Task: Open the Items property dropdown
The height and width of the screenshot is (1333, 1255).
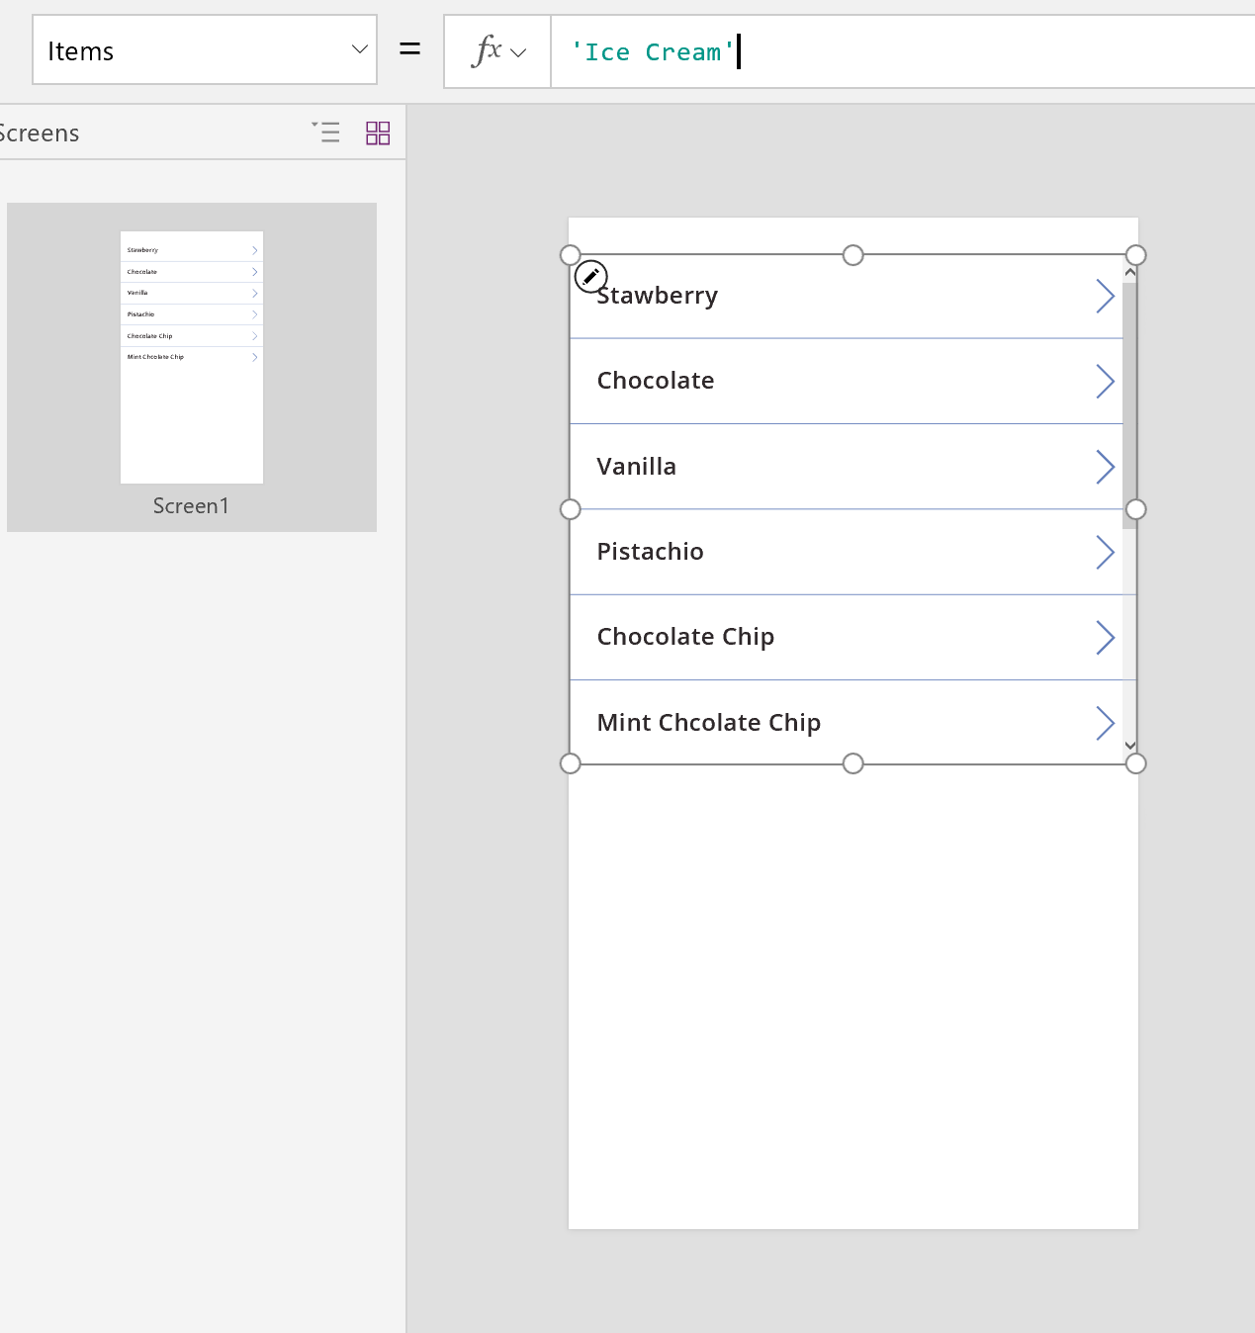Action: [x=205, y=49]
